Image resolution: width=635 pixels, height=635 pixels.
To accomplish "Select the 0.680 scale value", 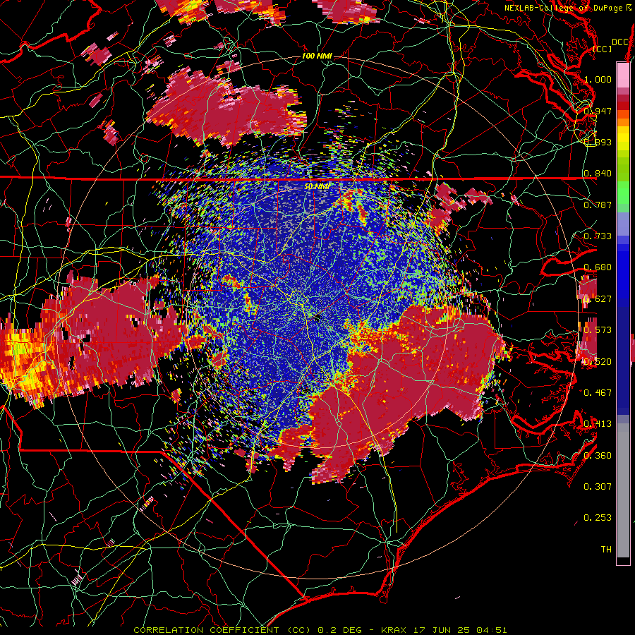I will pos(598,267).
